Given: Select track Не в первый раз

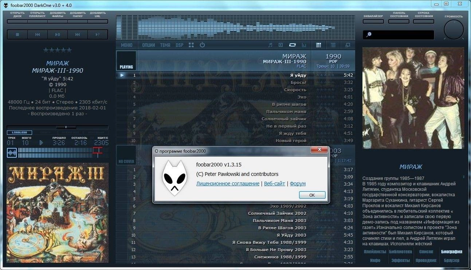Looking at the screenshot, I should pos(235,126).
